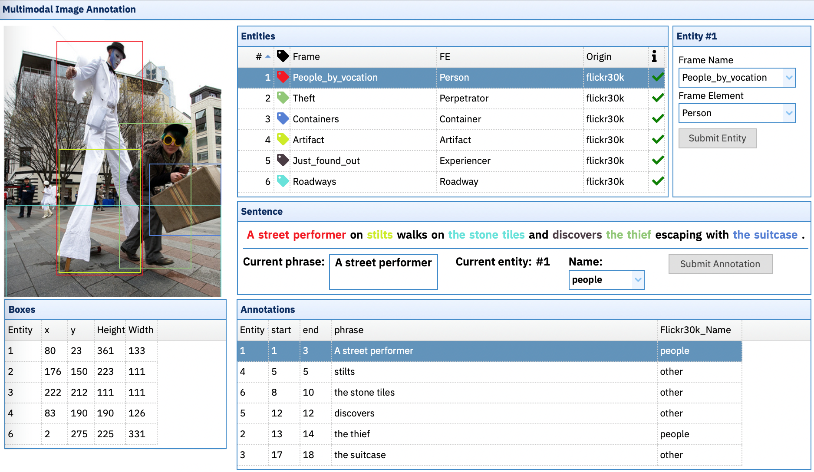Click the red tag icon for People_by_vocation
The image size is (814, 472).
pos(283,77)
